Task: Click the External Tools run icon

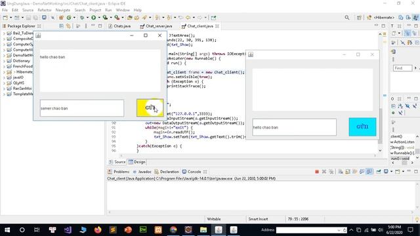Action: tap(117, 18)
